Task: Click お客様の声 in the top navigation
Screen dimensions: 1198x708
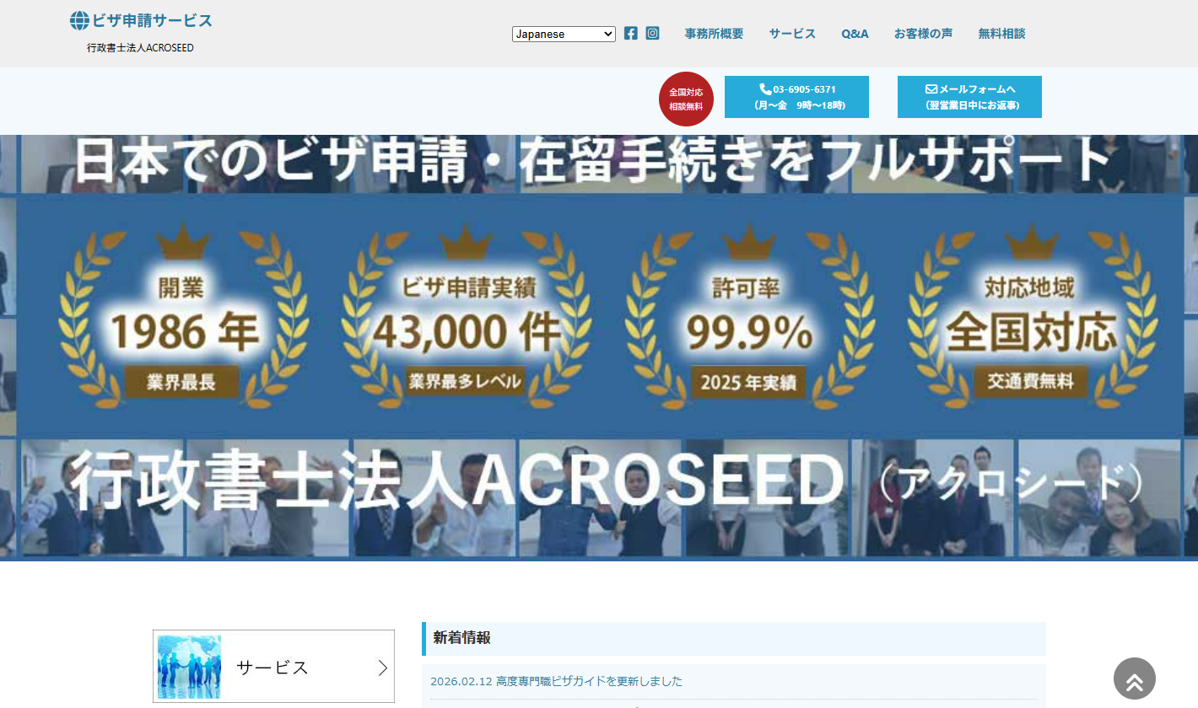Action: [924, 33]
